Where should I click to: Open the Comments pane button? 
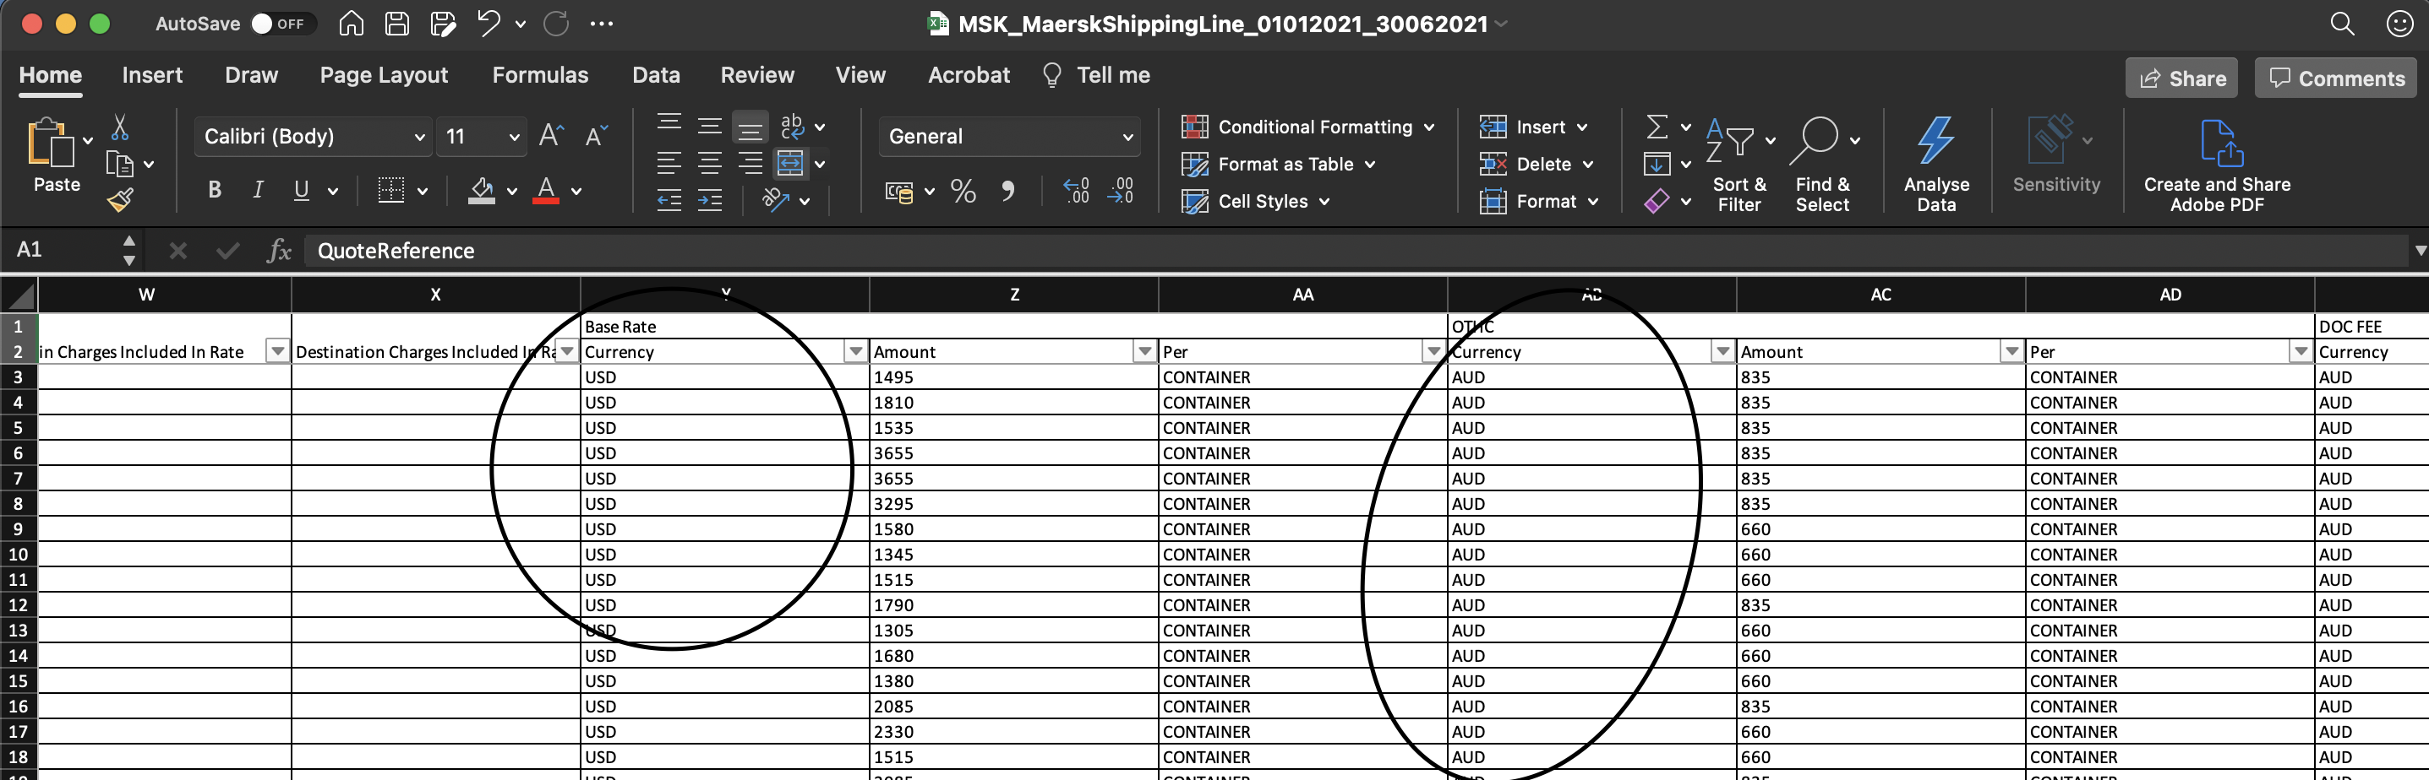click(x=2336, y=79)
